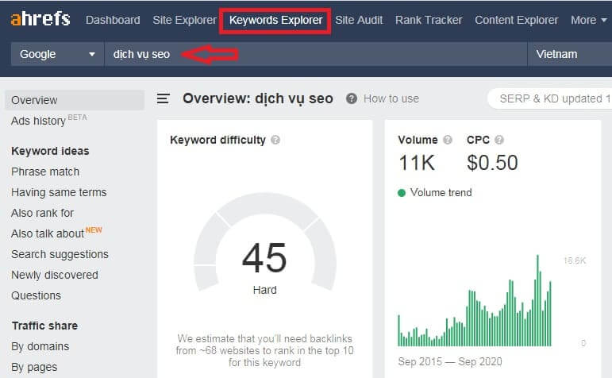612x378 pixels.
Task: Click the Keyword ideas heading
Action: [50, 151]
